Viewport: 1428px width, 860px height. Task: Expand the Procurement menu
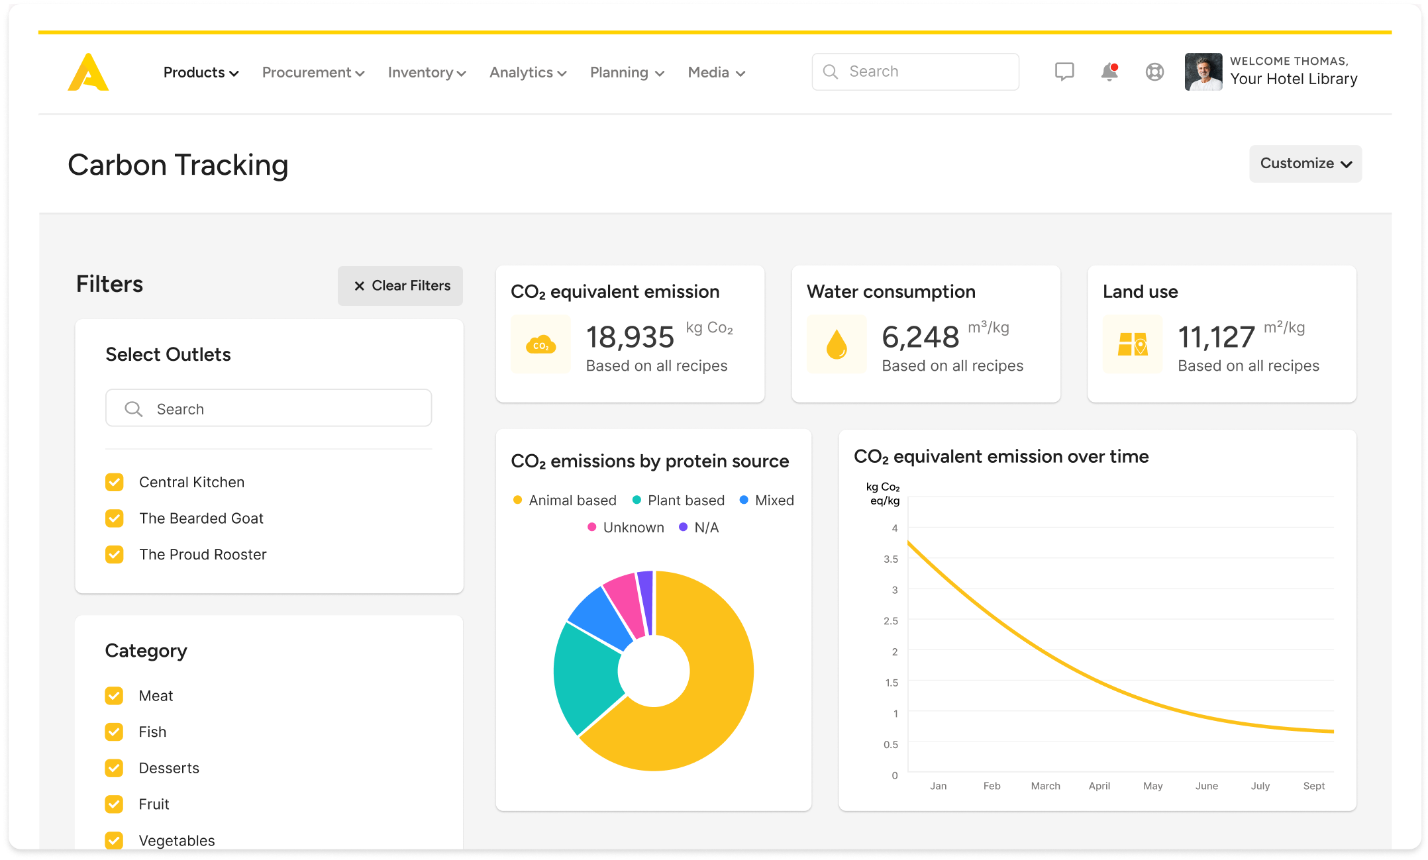point(313,72)
